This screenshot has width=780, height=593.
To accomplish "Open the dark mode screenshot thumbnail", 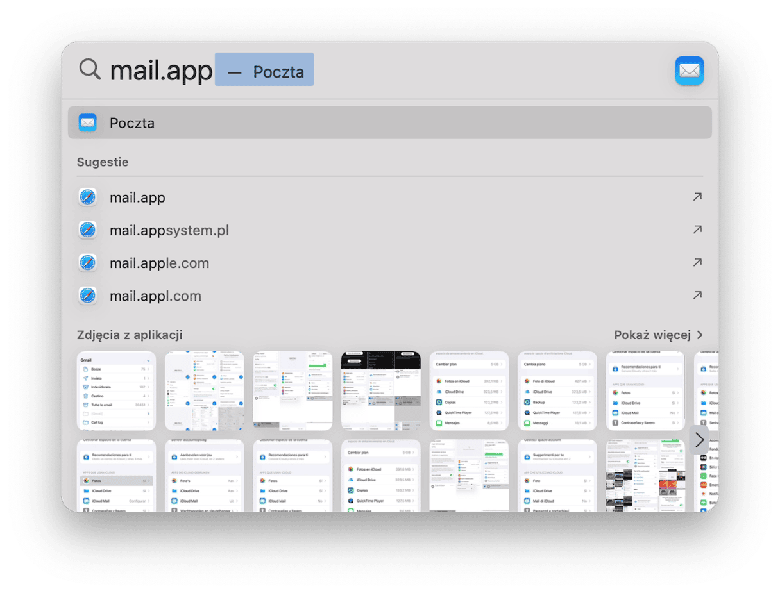I will tap(381, 390).
